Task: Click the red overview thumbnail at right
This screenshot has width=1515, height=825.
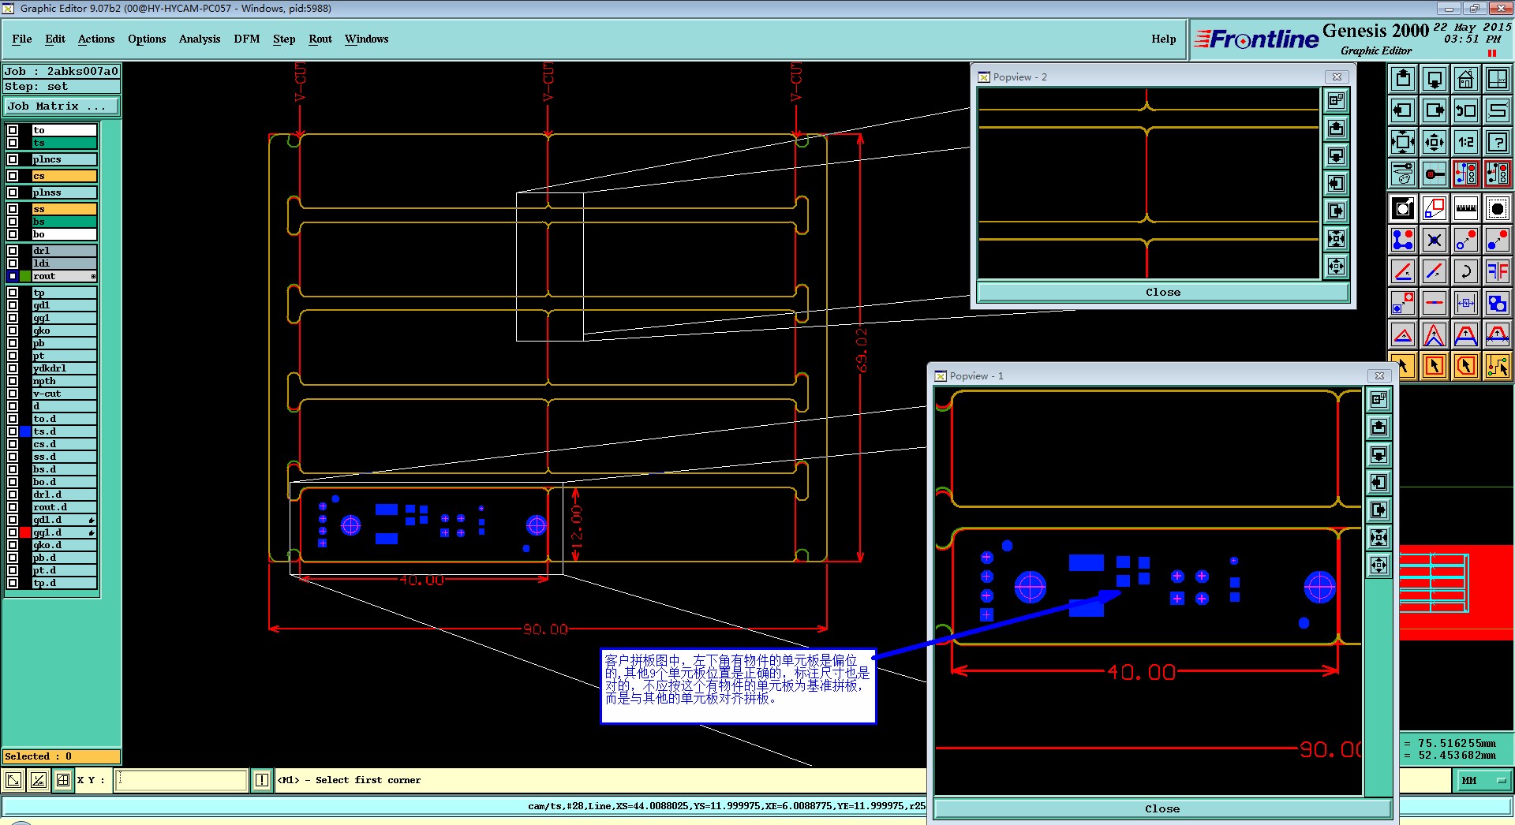Action: pyautogui.click(x=1456, y=592)
